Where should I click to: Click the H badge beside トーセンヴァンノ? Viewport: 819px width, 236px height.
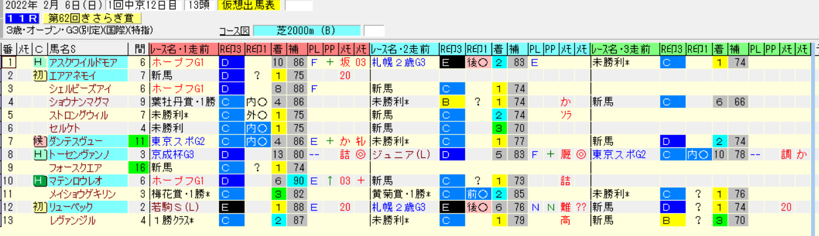click(39, 154)
